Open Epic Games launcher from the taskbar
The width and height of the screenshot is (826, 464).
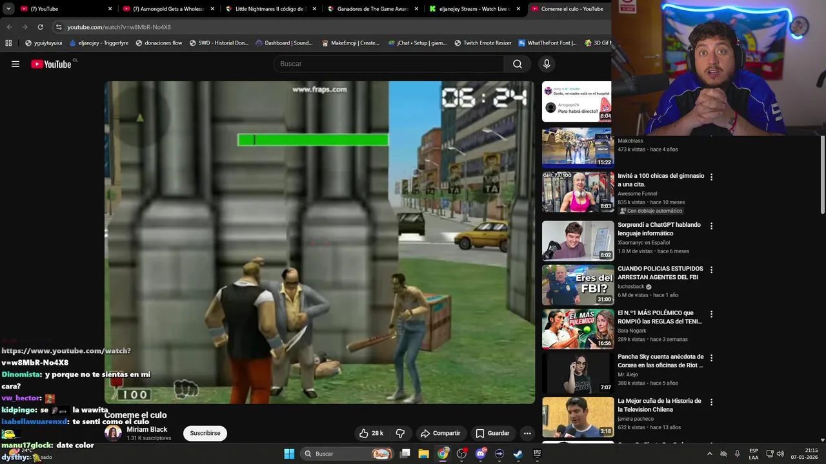[x=537, y=454]
